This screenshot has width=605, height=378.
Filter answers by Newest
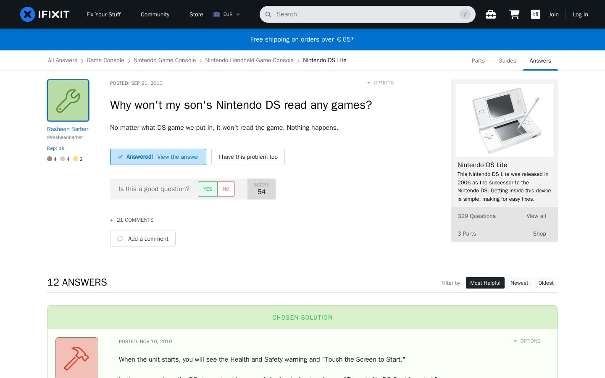(x=519, y=283)
